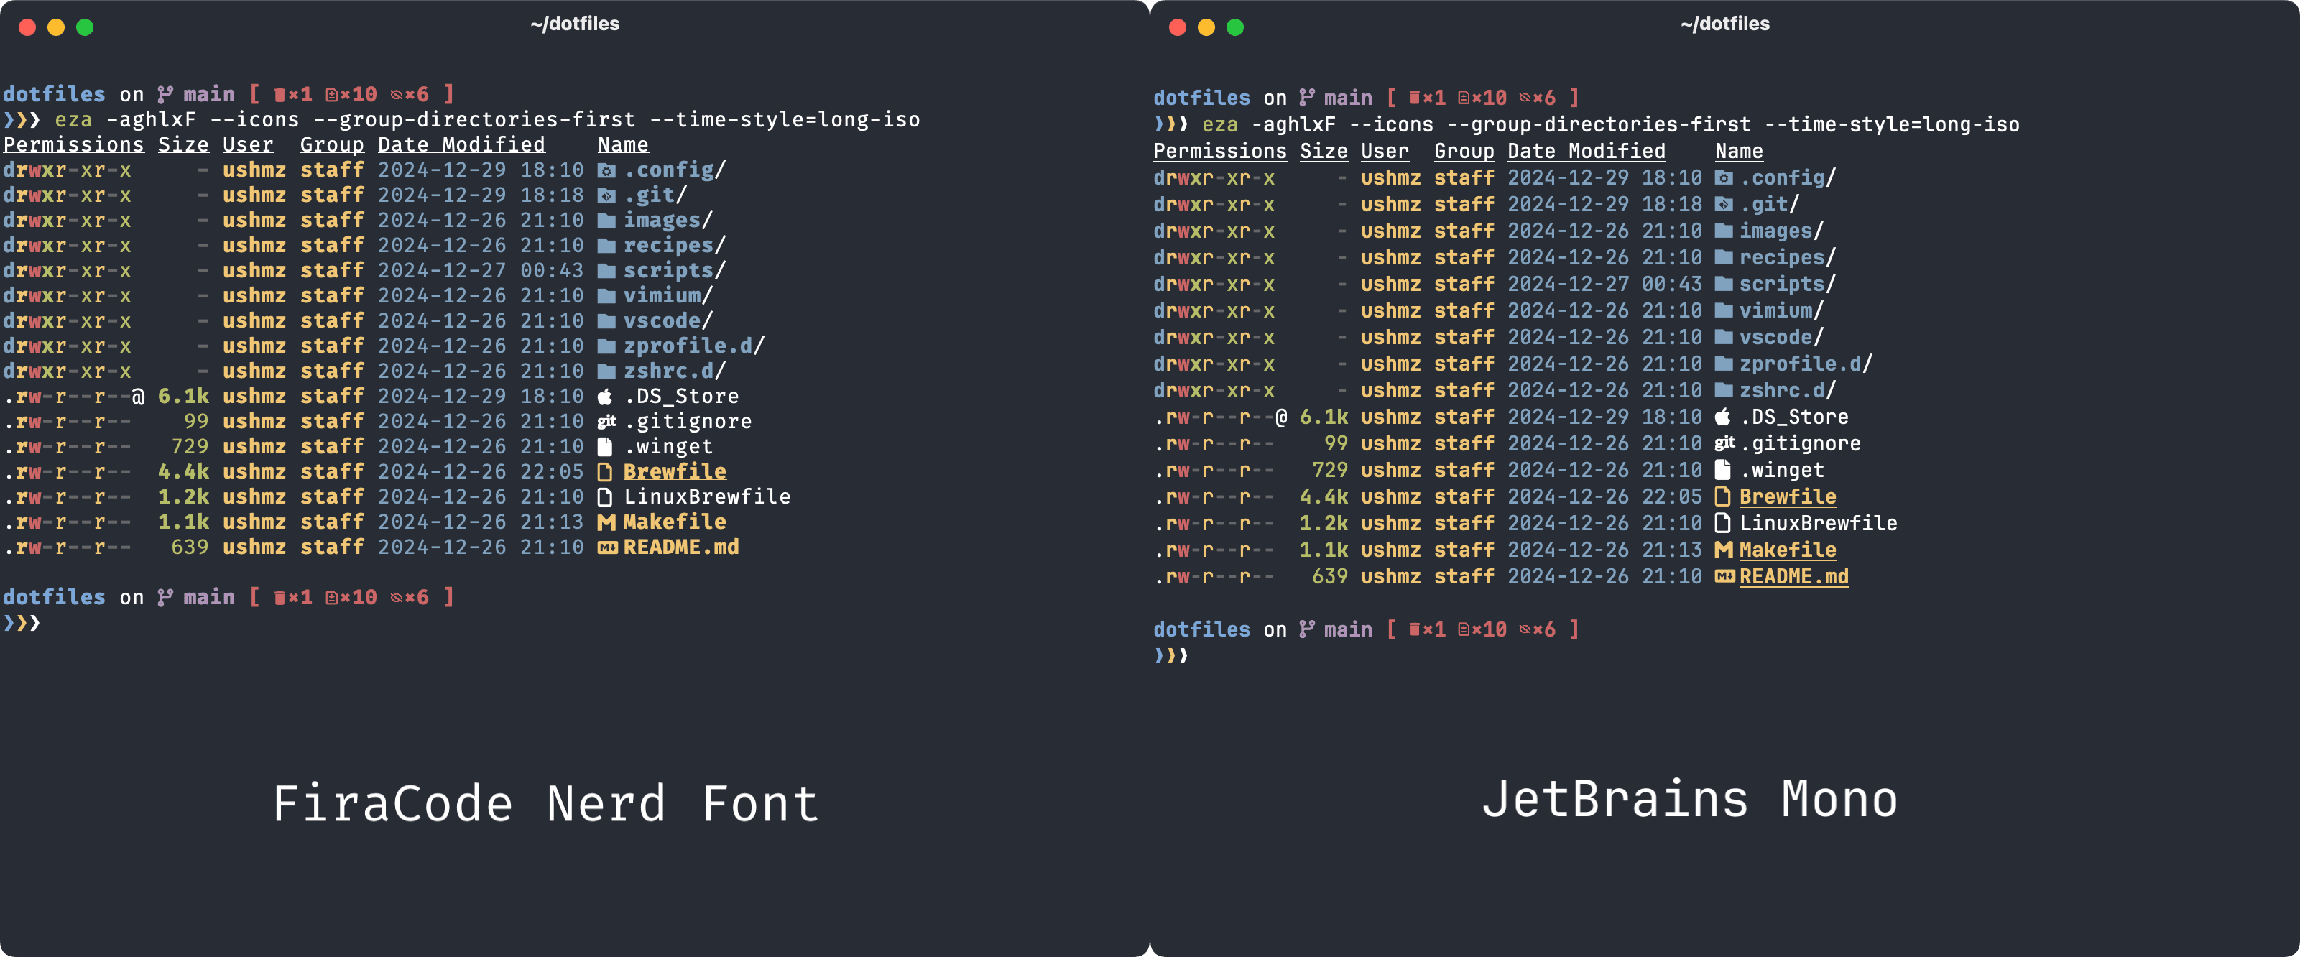Click the trash status icon in left top prompt
The image size is (2300, 957).
280,95
